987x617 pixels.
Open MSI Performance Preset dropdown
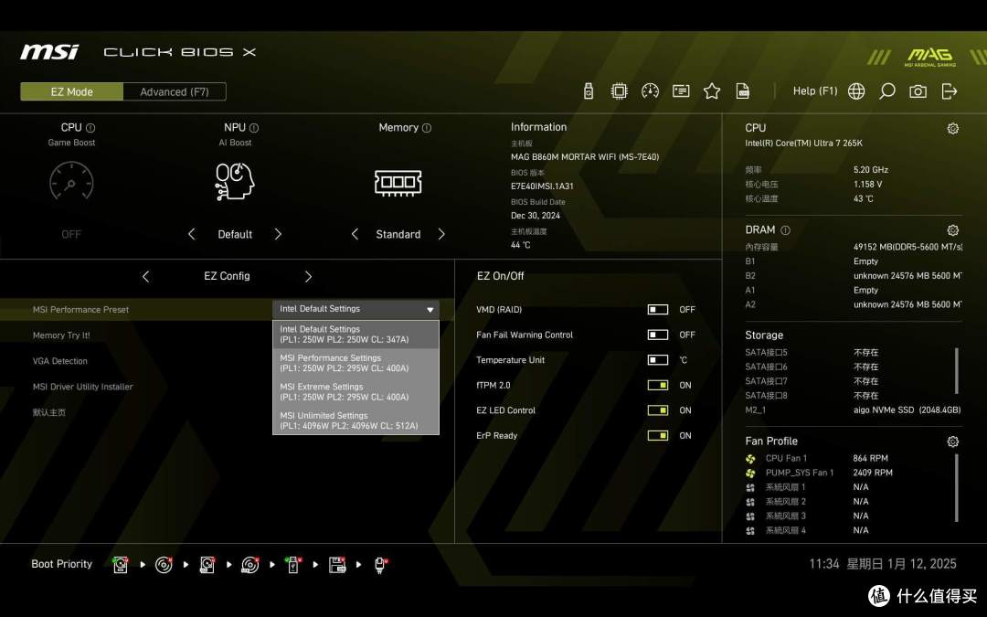click(x=356, y=309)
